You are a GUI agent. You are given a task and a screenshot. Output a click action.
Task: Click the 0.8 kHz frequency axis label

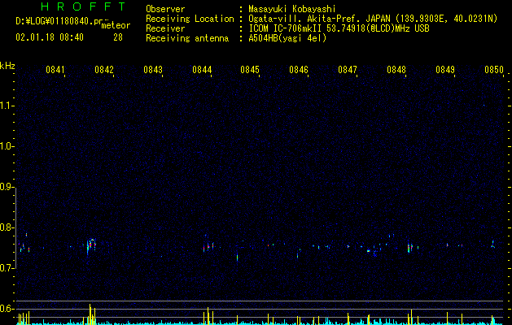click(x=7, y=227)
